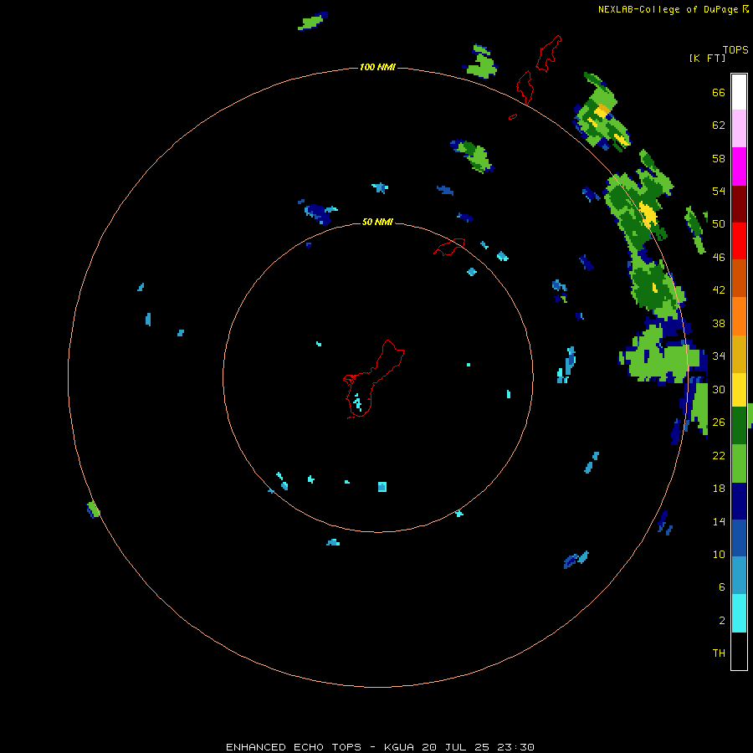Click the 10 value on the legend
This screenshot has height=753, width=753.
click(719, 555)
